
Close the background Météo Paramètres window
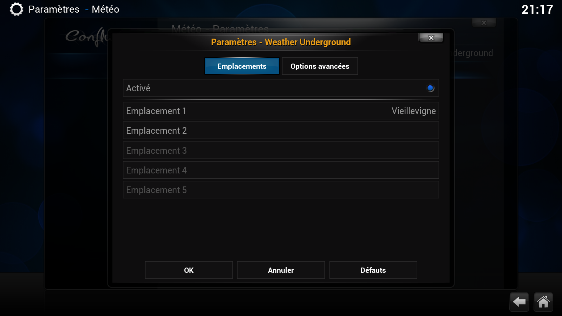(484, 23)
